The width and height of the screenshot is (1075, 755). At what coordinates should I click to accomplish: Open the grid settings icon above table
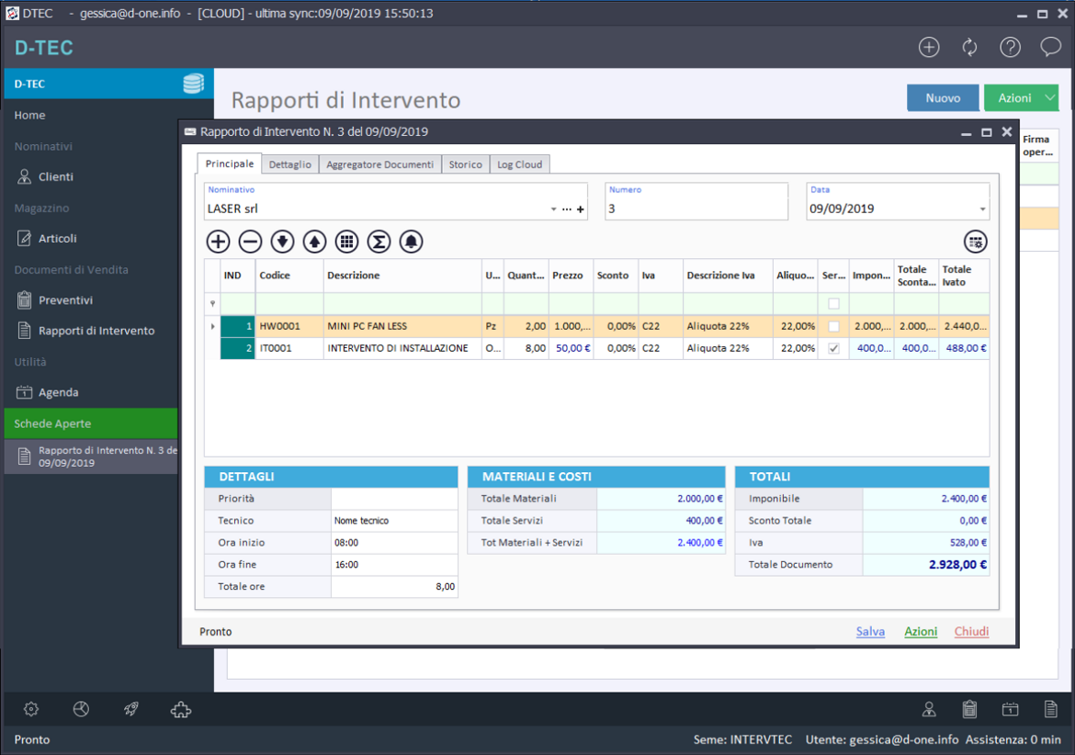click(975, 242)
